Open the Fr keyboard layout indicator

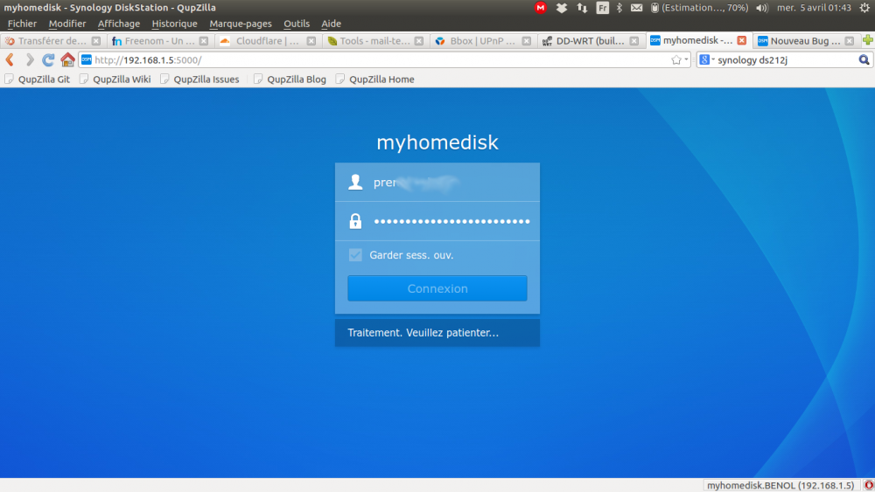point(602,8)
